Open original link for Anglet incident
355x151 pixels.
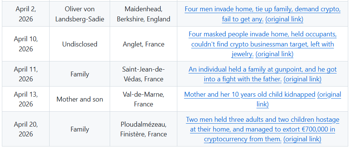coord(274,54)
